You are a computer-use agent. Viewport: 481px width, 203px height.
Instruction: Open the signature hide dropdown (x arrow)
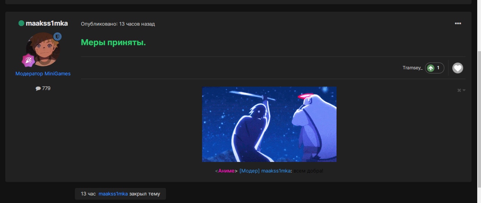pyautogui.click(x=461, y=90)
